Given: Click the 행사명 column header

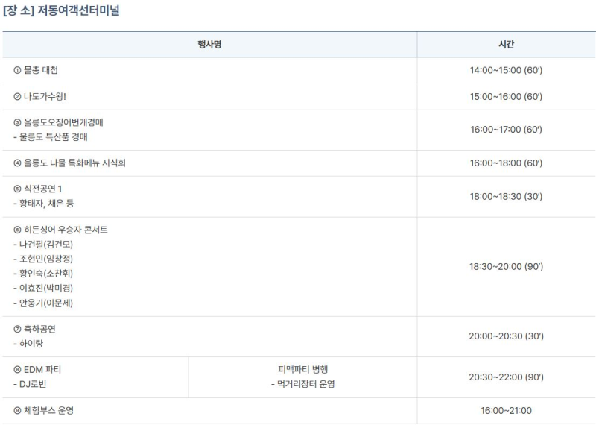Looking at the screenshot, I should pos(209,45).
